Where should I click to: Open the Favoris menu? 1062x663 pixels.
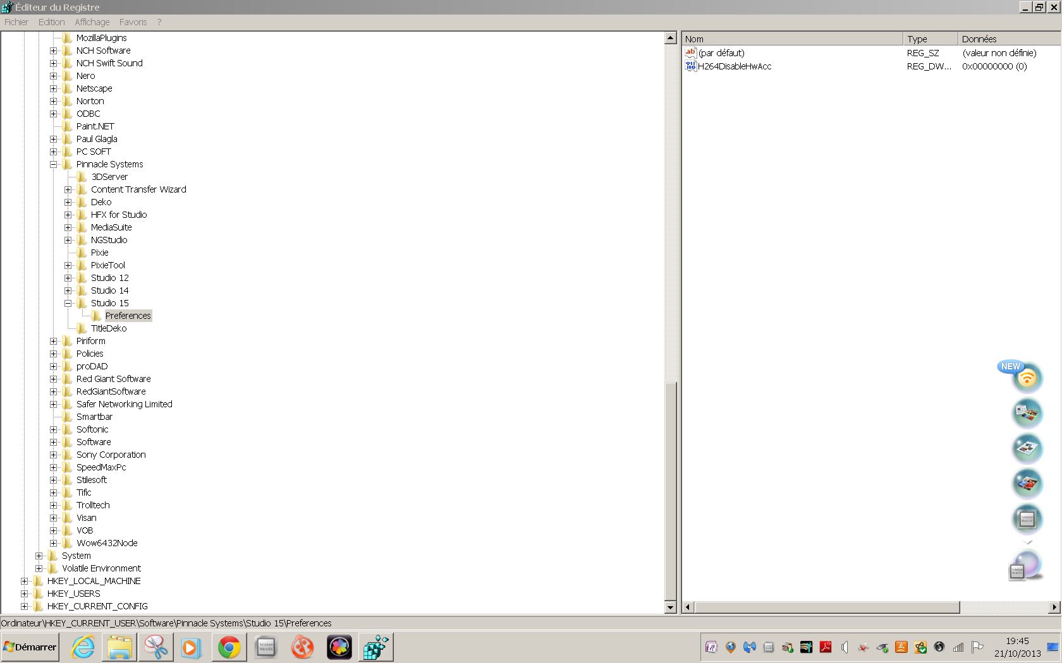[133, 22]
